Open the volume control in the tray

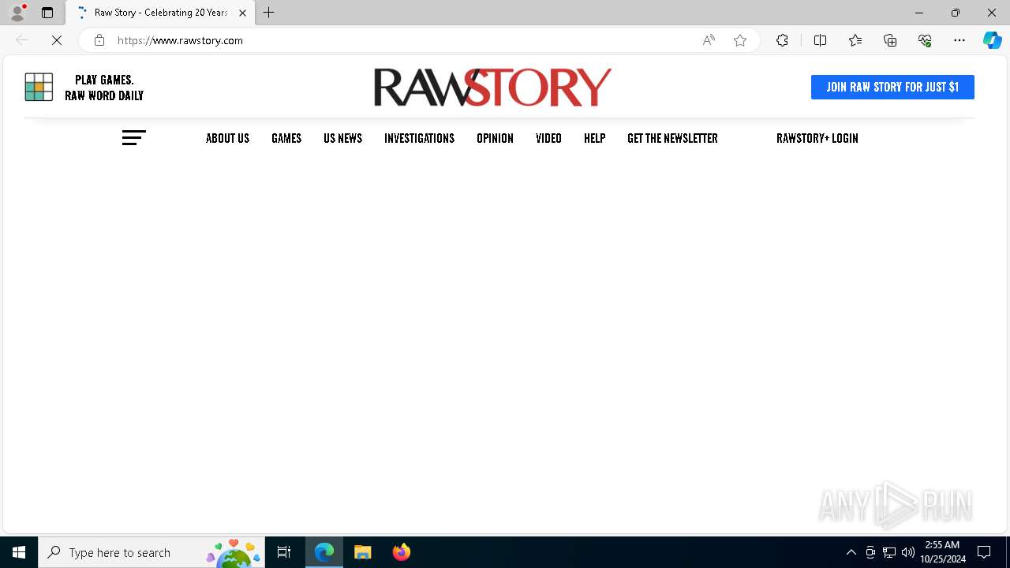(x=908, y=552)
